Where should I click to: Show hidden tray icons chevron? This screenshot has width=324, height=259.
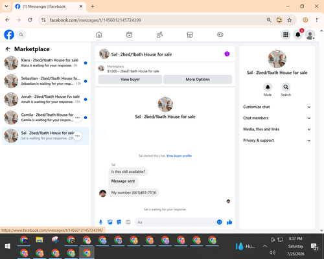265,246
